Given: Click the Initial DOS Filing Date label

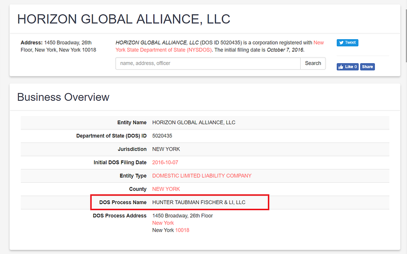Looking at the screenshot, I should pyautogui.click(x=120, y=162).
